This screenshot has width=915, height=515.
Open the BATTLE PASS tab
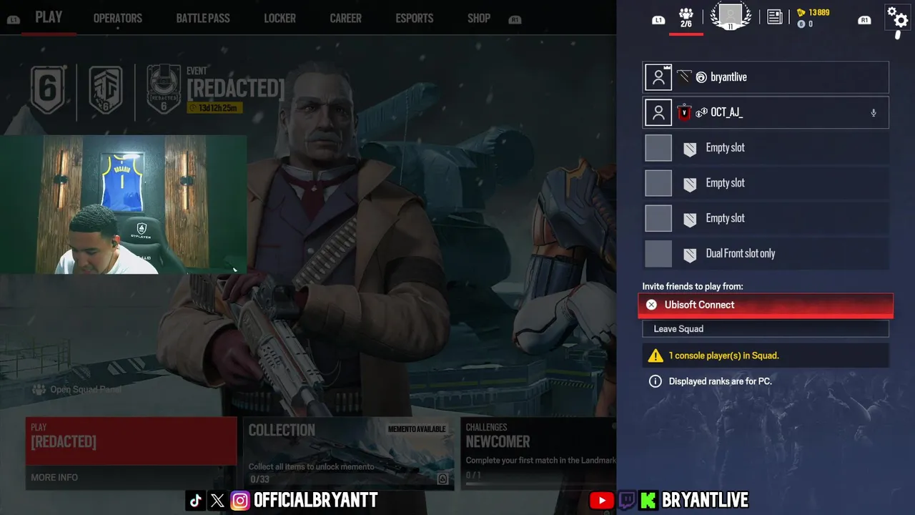[203, 19]
